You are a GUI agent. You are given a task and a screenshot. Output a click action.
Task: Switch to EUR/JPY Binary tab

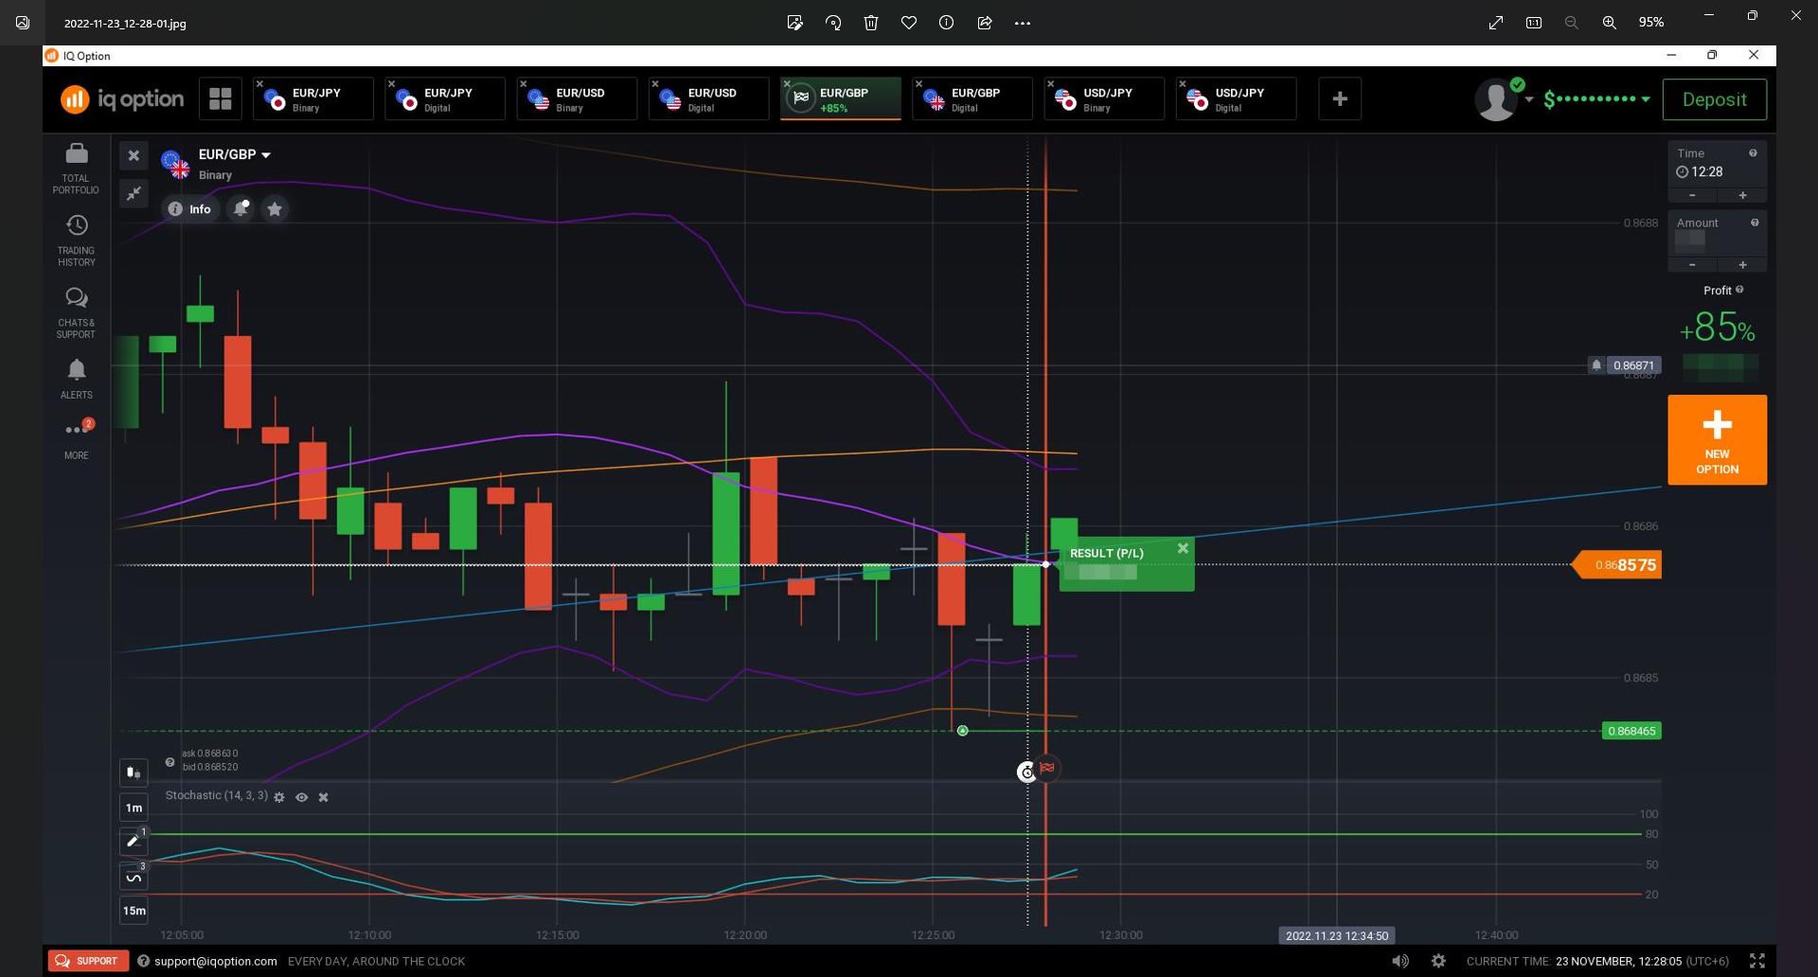(x=313, y=99)
